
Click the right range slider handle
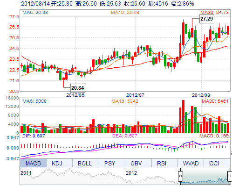(x=230, y=176)
